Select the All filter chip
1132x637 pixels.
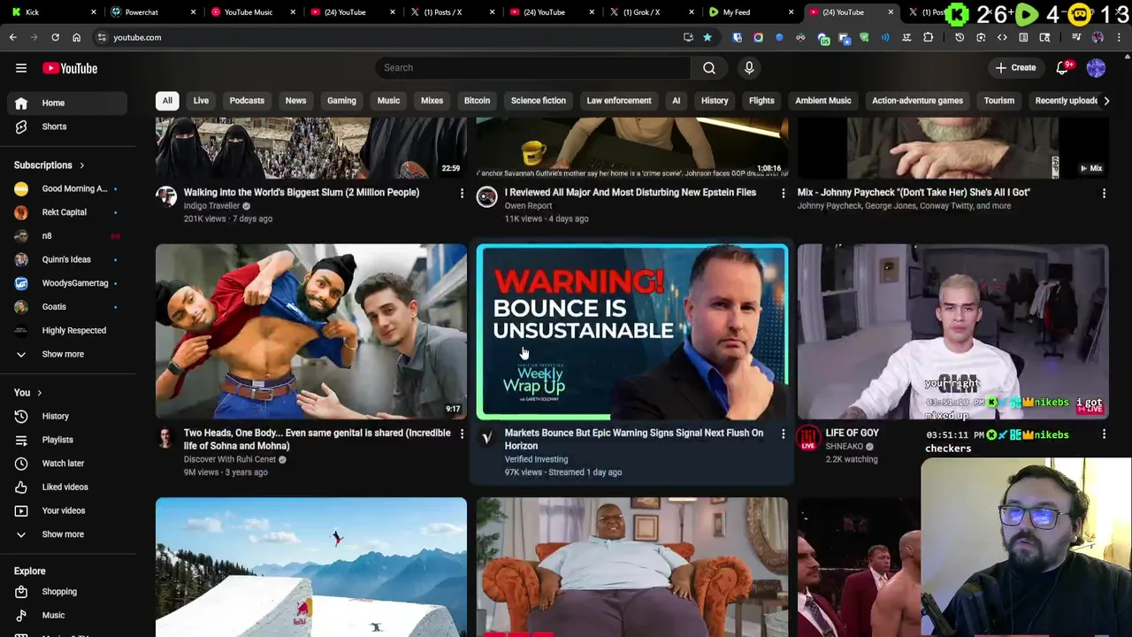(x=167, y=101)
